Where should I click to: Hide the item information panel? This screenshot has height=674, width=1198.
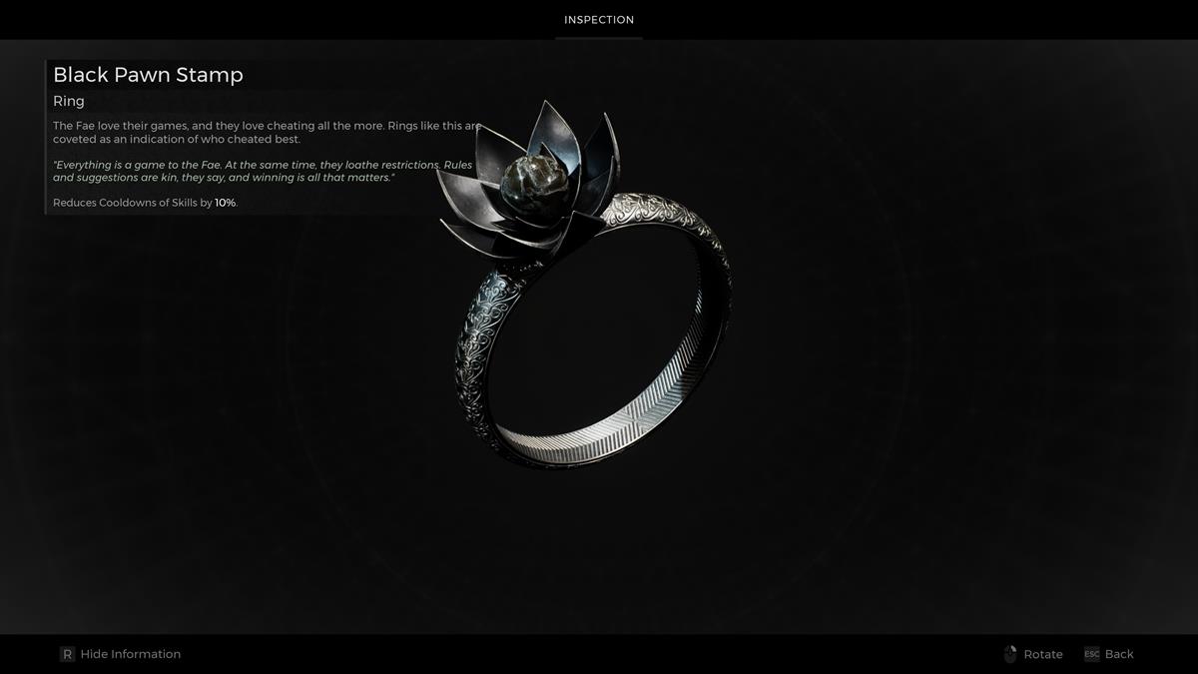click(x=130, y=654)
